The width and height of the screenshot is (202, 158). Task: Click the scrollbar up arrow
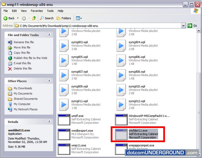point(199,31)
